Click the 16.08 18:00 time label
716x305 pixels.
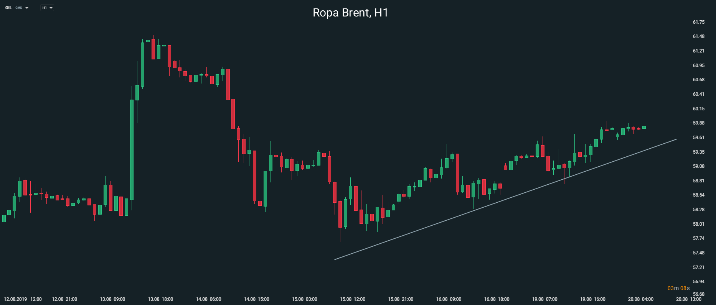497,299
